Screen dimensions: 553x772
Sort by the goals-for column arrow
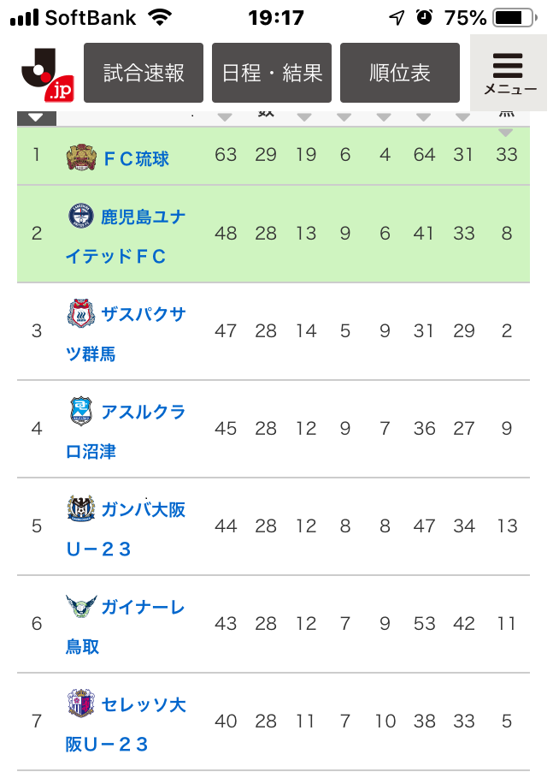tap(424, 117)
